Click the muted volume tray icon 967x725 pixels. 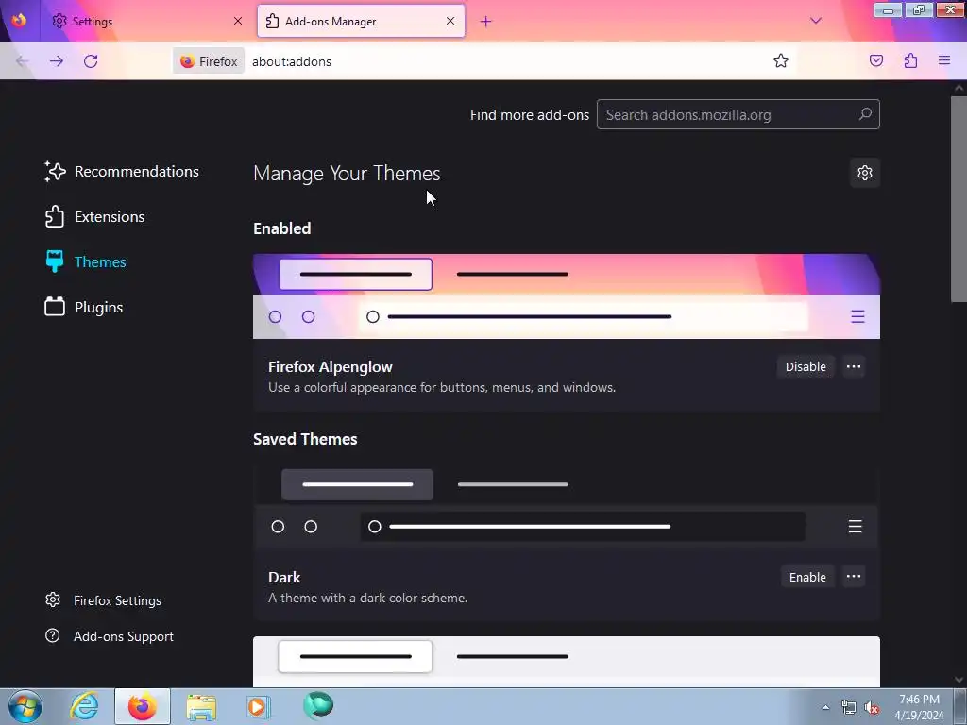point(872,707)
